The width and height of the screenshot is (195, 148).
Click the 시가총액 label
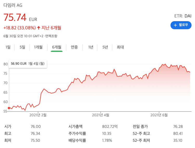coord(75,127)
